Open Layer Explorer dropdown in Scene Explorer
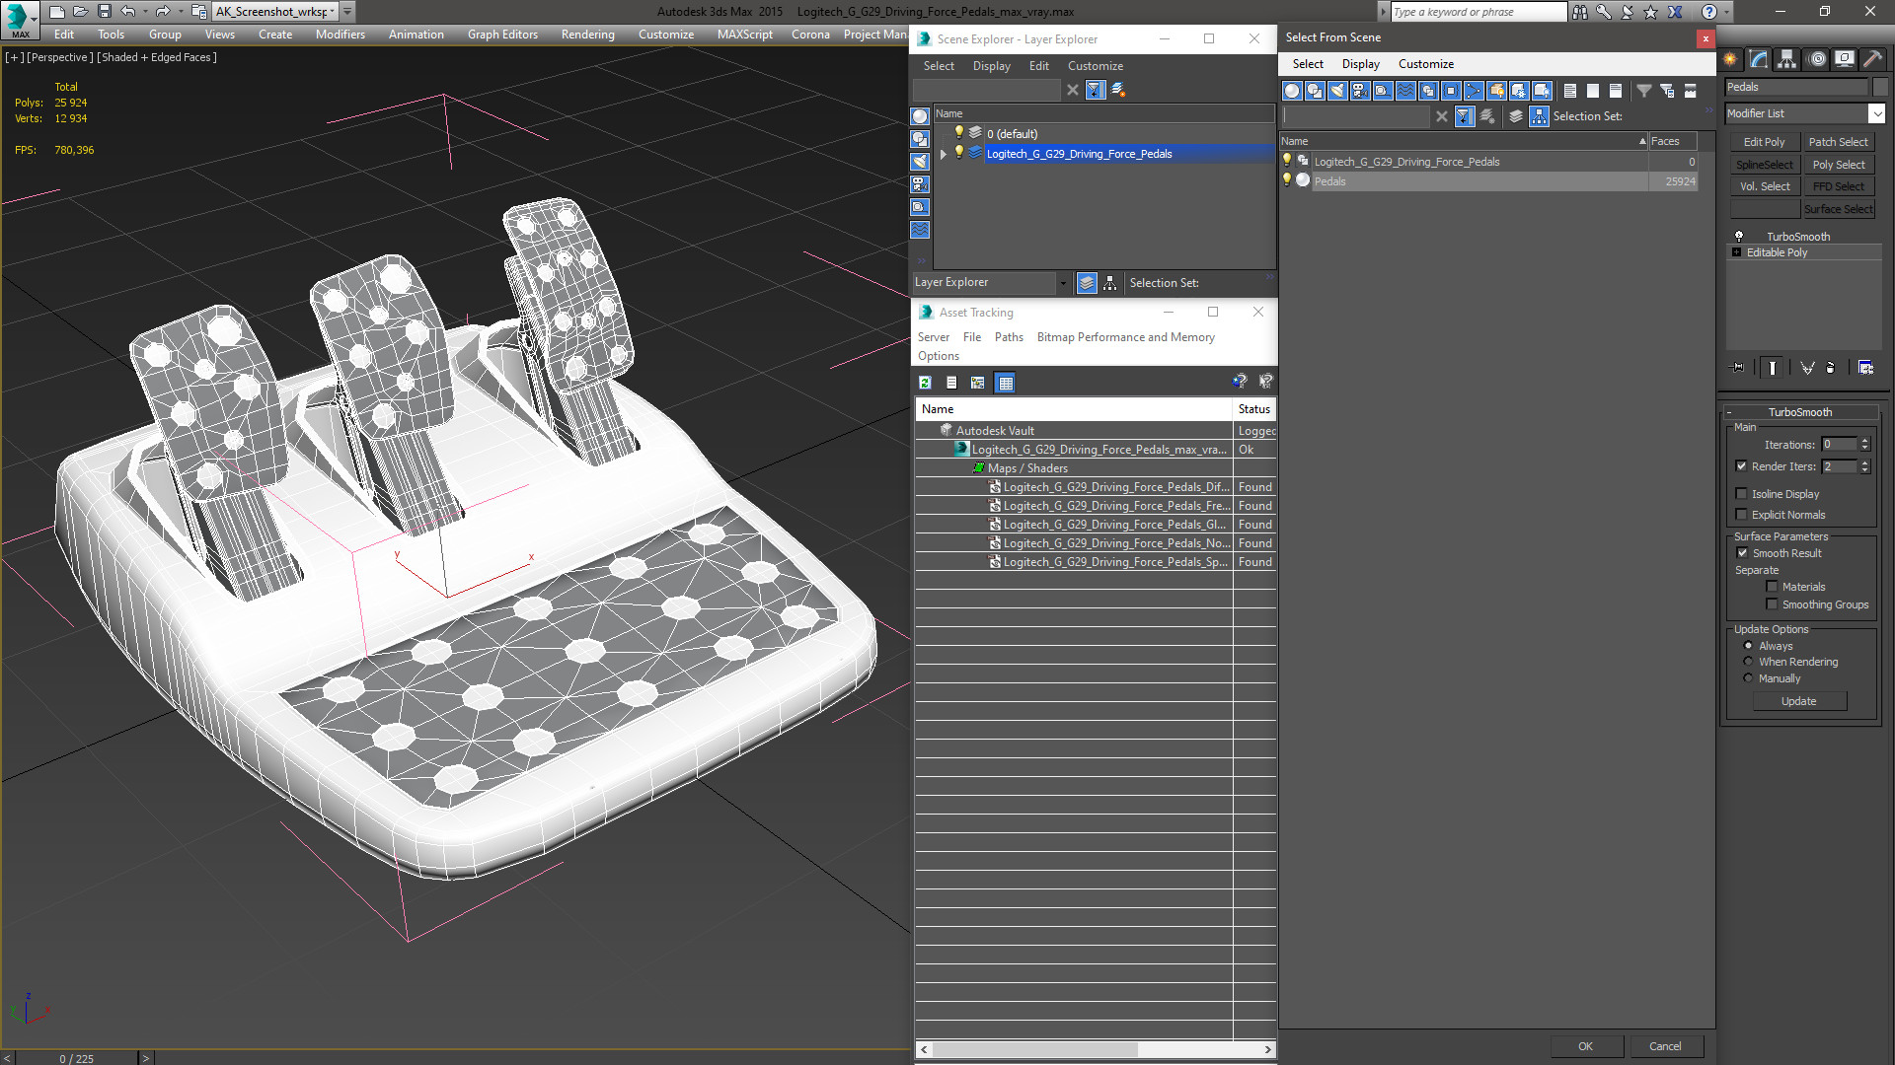 pos(1063,283)
